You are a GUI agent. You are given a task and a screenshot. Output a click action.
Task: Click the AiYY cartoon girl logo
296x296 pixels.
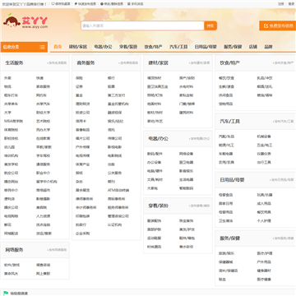12,21
